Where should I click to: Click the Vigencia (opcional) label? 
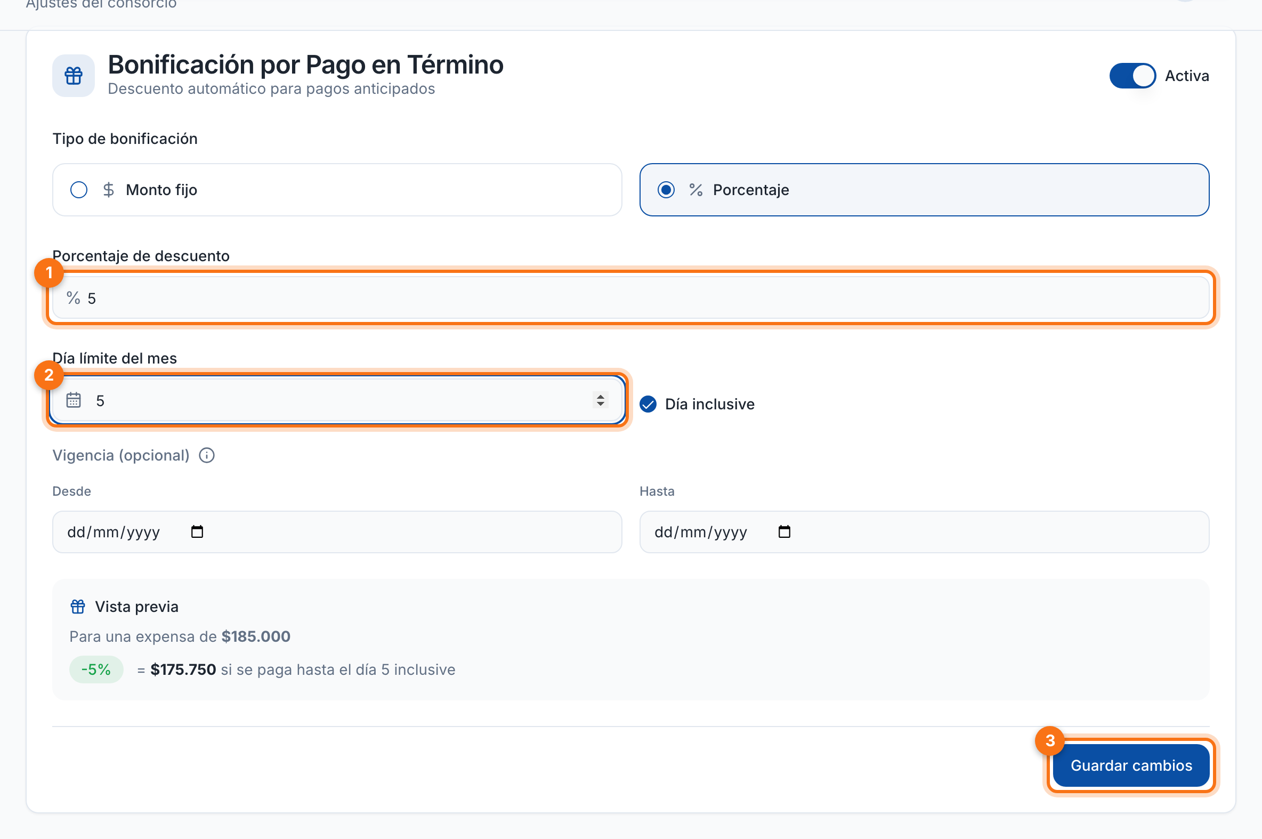121,455
